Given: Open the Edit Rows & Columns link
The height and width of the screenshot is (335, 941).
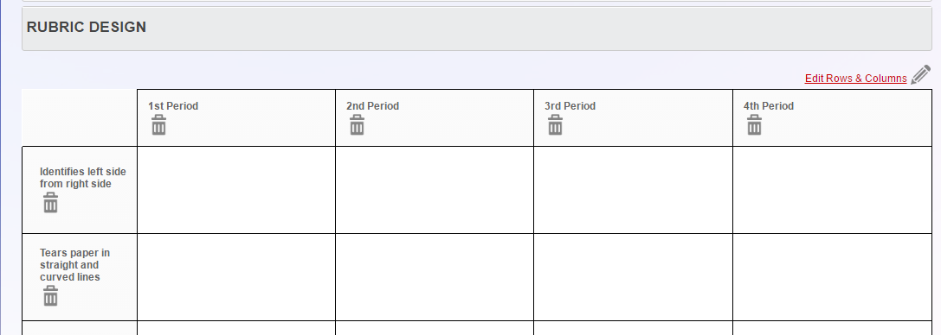Looking at the screenshot, I should pos(855,79).
